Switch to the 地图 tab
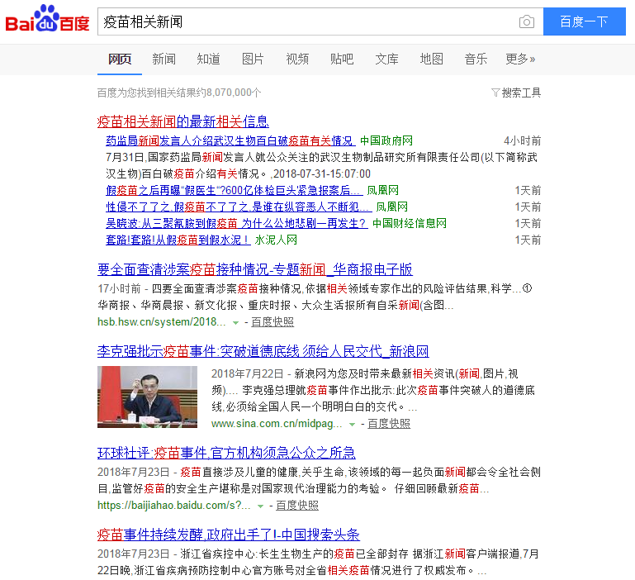 tap(431, 59)
